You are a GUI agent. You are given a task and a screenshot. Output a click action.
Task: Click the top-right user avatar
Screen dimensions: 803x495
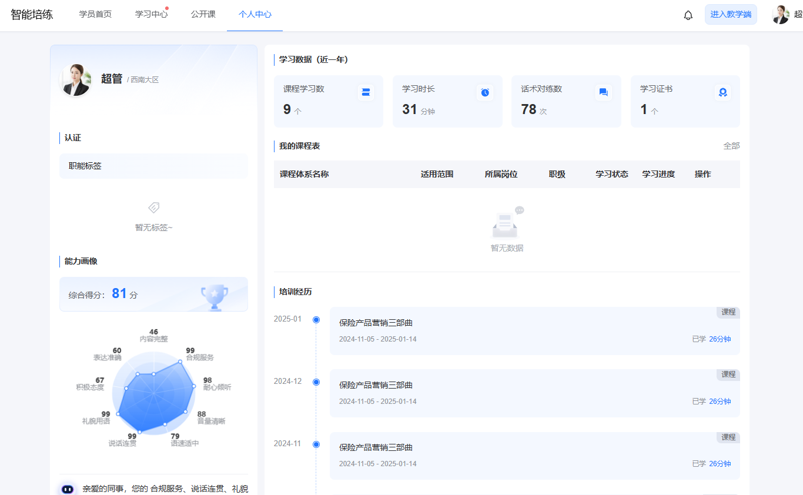781,15
